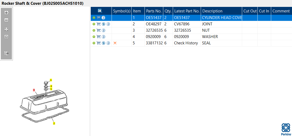The width and height of the screenshot is (292, 136).
Task: Zoom out of the parts diagram
Action: [6, 20]
